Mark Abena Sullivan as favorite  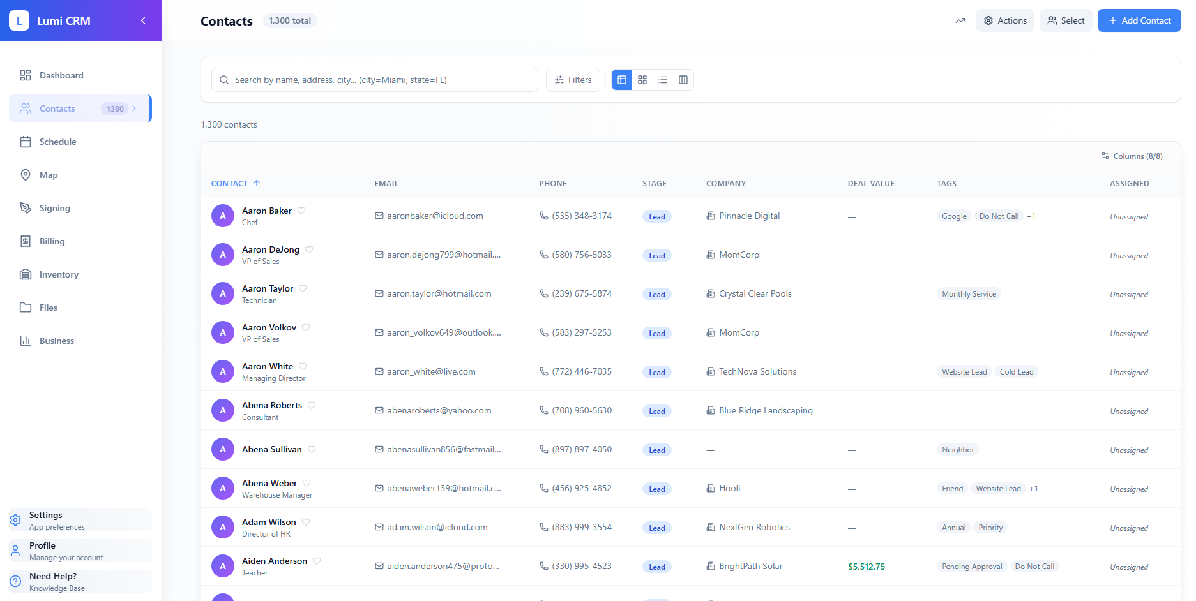click(312, 449)
